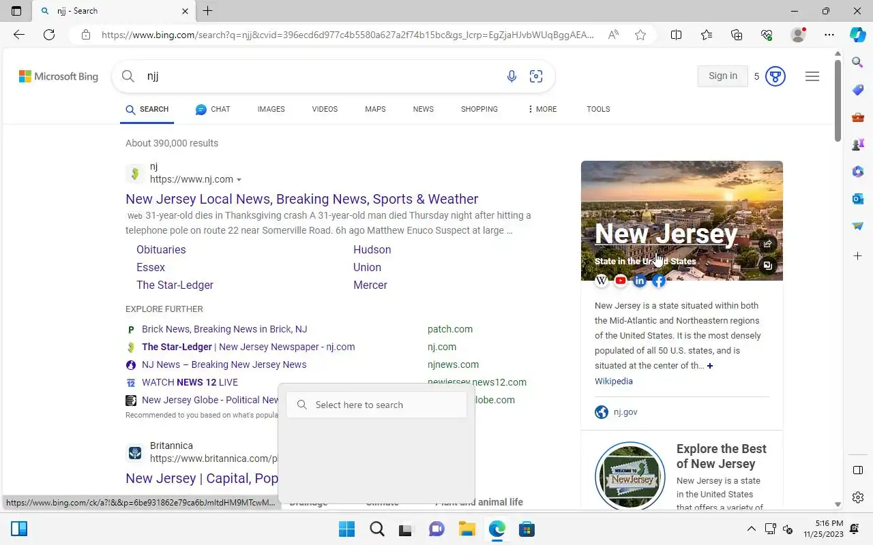Switch to the VIDEOS tab
Image resolution: width=873 pixels, height=545 pixels.
click(325, 109)
